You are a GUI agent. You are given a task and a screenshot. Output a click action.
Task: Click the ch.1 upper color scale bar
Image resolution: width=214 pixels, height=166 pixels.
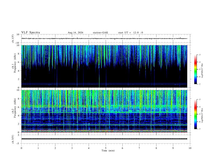195,69
